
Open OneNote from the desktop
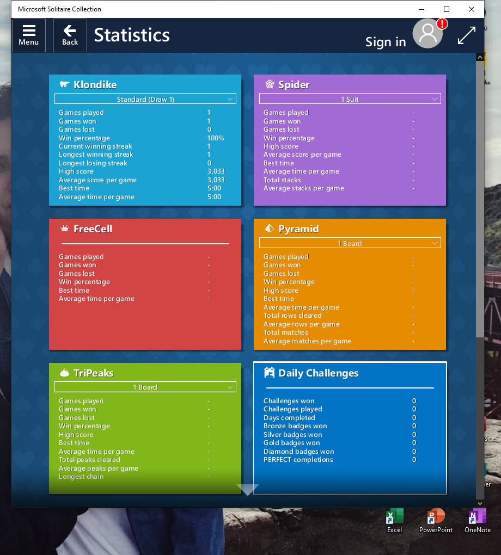tap(477, 521)
